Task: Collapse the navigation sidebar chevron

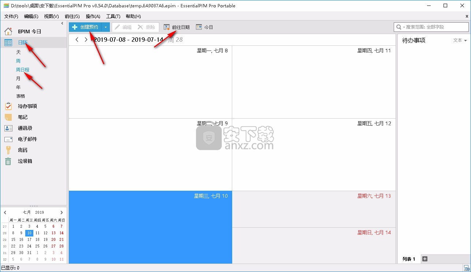Action: point(62,23)
